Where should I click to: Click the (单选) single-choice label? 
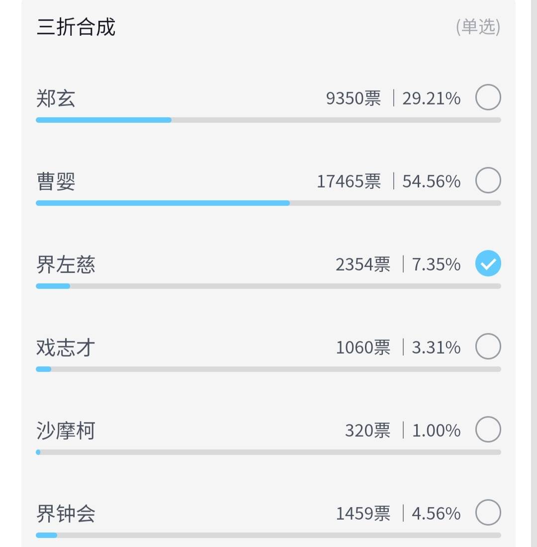(x=478, y=27)
